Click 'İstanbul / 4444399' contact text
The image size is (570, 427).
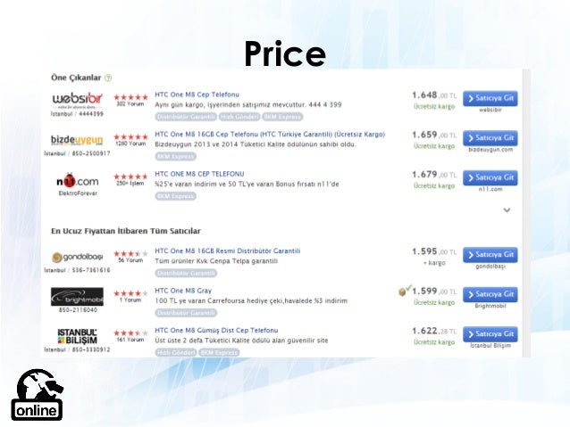(77, 114)
